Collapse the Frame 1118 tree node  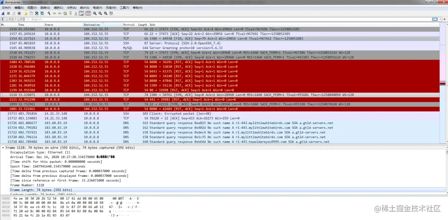[3, 148]
